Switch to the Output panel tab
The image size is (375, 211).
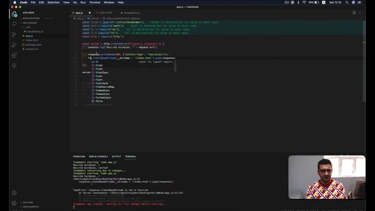point(116,156)
